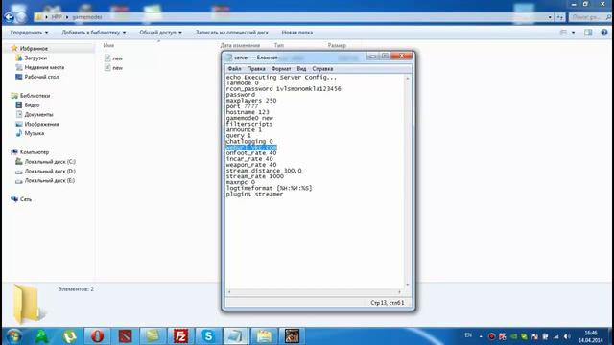Open the Справка menu in Notepad
This screenshot has height=345, width=614.
(322, 69)
